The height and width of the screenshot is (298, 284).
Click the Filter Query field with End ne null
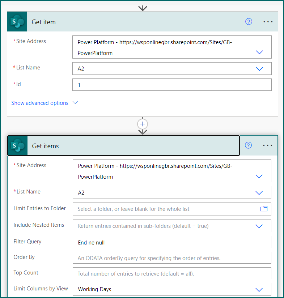pyautogui.click(x=172, y=242)
